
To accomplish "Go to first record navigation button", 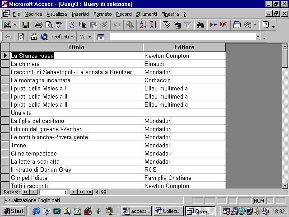I will (x=26, y=192).
